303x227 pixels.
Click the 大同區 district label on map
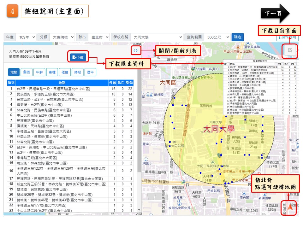click(x=168, y=83)
